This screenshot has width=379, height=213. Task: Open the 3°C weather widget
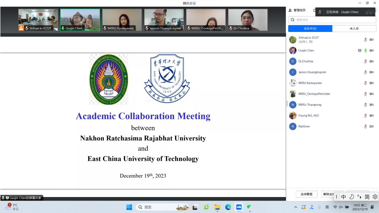pos(12,207)
